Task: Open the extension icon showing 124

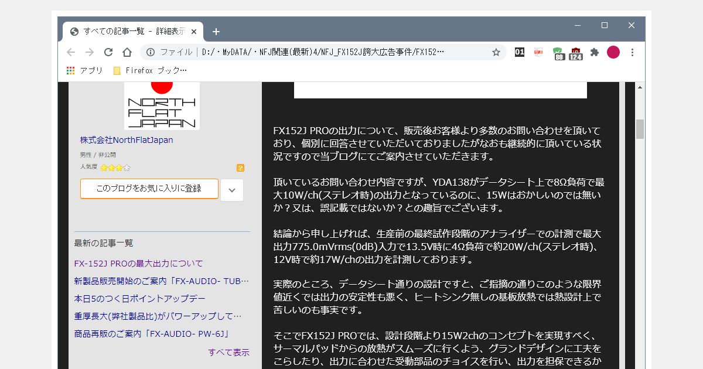Action: [576, 53]
